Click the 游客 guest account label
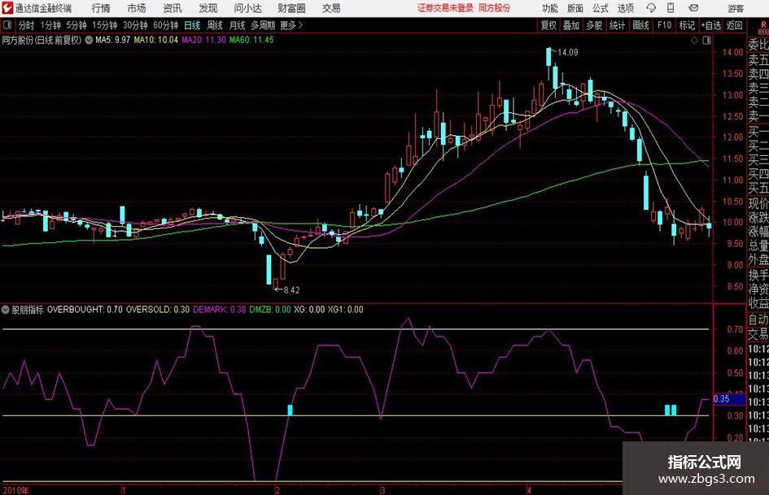769x495 pixels. [x=736, y=8]
